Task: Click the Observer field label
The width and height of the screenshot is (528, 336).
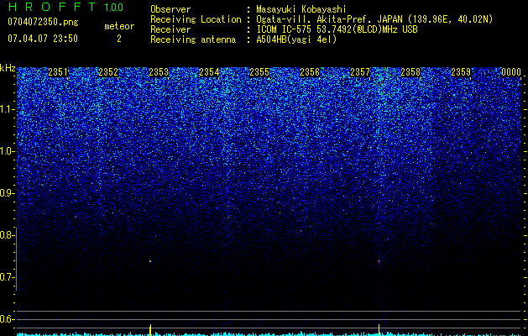Action: click(170, 9)
